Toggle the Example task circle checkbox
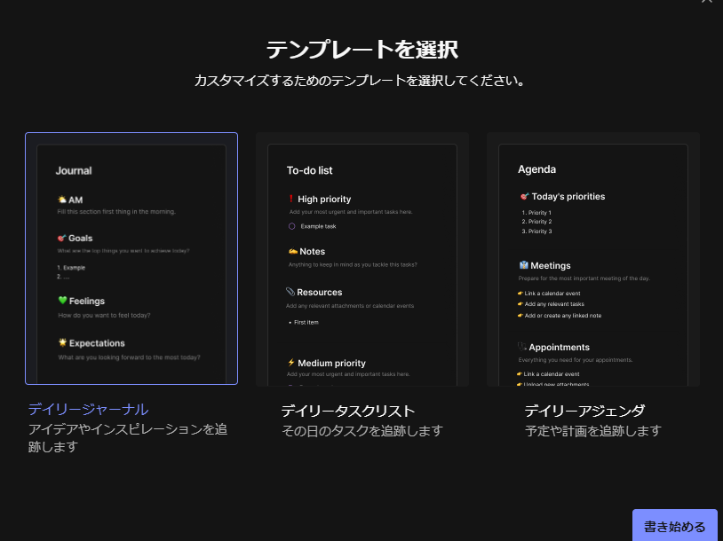 tap(292, 226)
